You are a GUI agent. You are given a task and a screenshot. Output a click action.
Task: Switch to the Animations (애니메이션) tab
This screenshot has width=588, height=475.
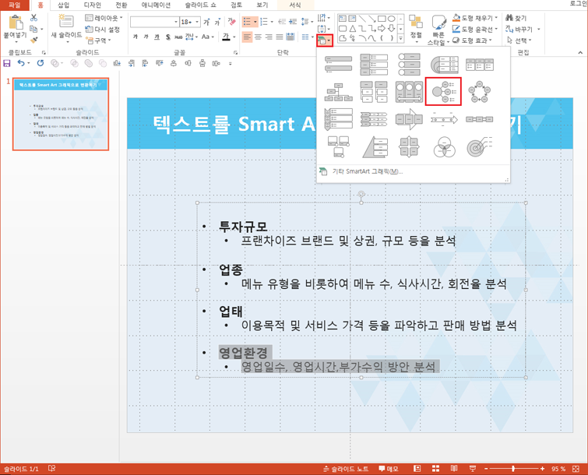tap(156, 5)
